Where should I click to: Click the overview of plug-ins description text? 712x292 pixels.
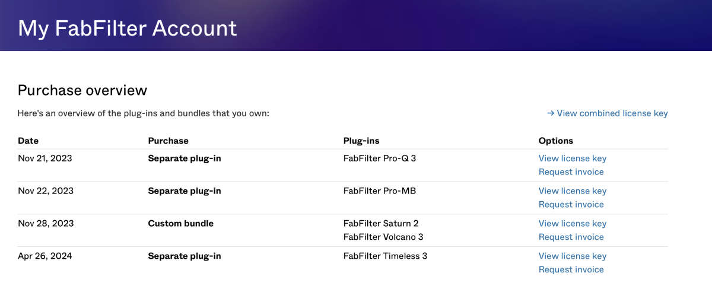point(144,113)
